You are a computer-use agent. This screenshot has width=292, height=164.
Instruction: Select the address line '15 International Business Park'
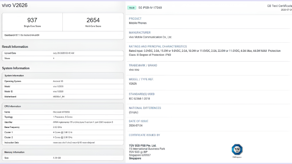click(147, 149)
